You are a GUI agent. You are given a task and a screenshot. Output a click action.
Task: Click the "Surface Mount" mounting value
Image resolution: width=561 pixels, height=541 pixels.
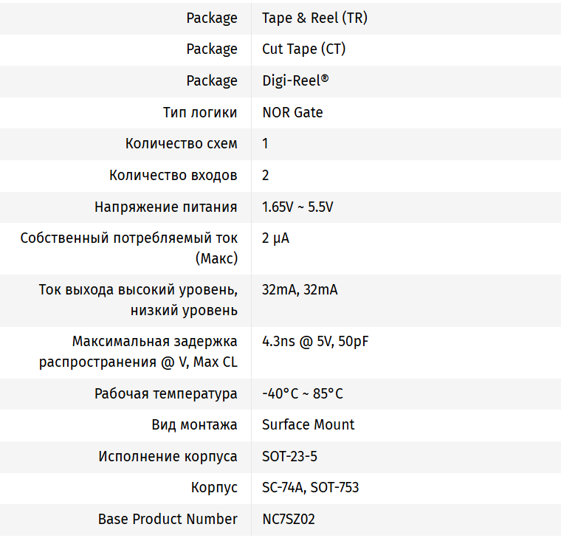308,424
